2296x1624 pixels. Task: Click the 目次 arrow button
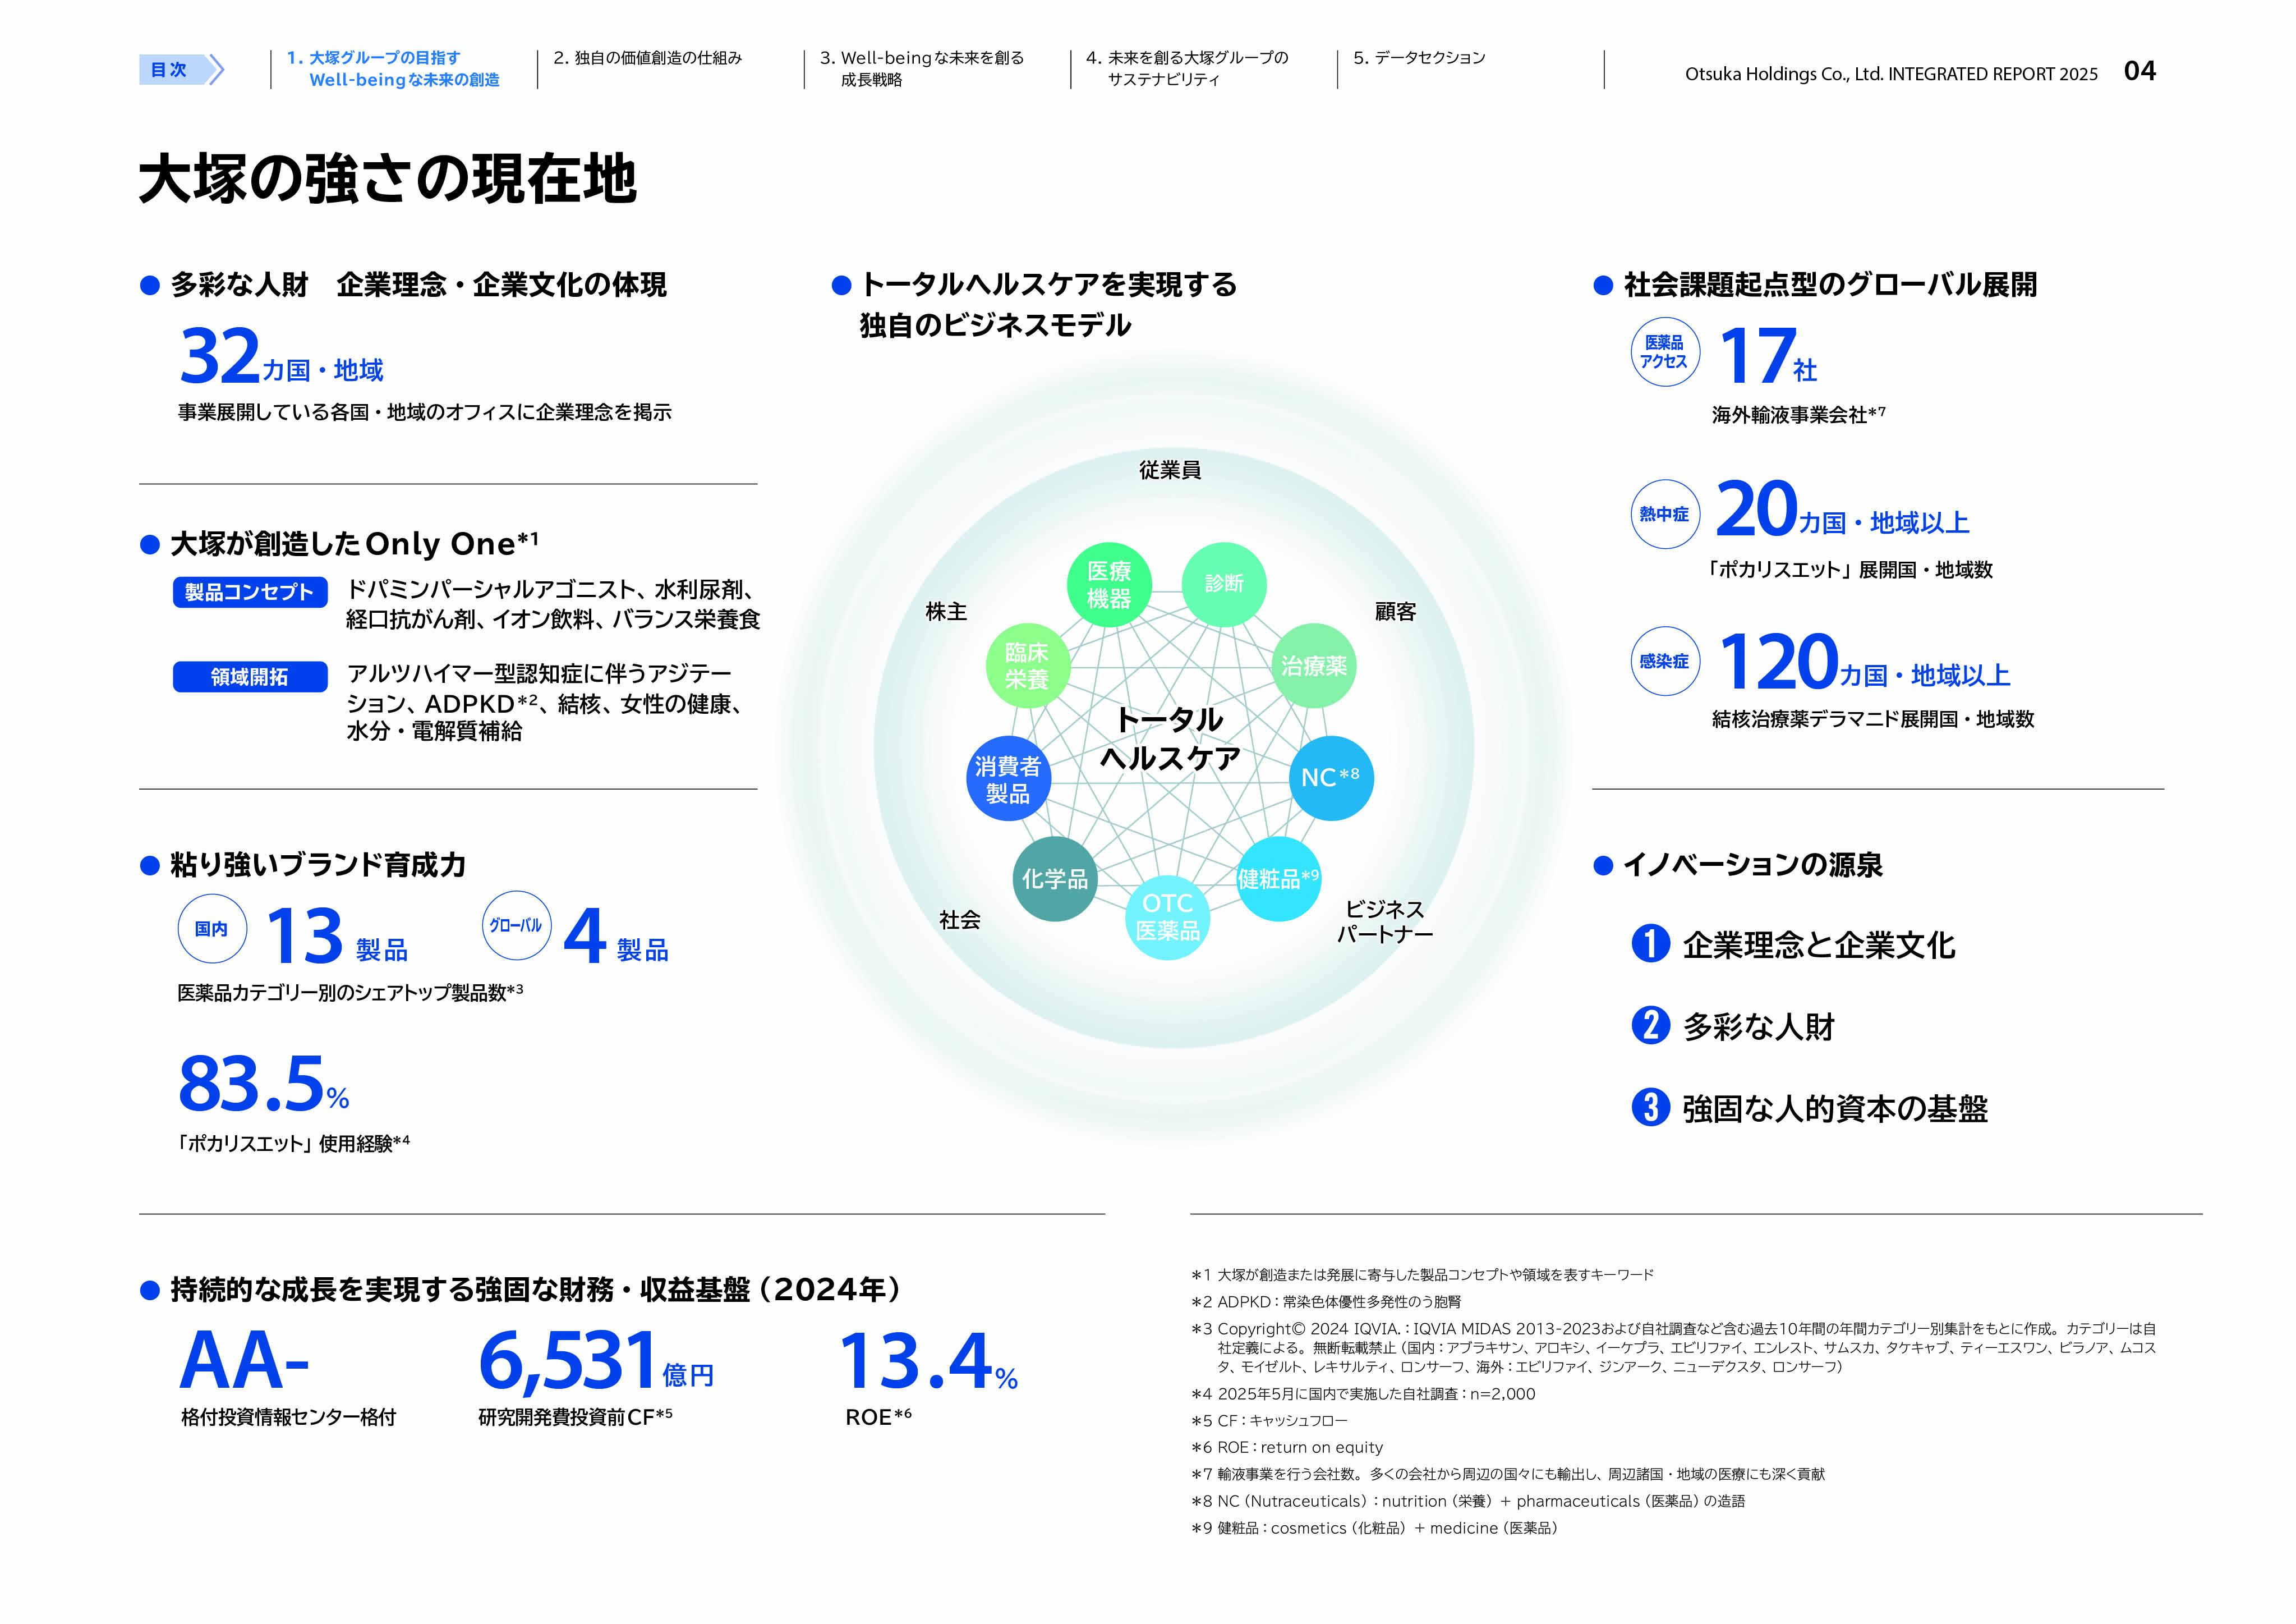coord(181,69)
